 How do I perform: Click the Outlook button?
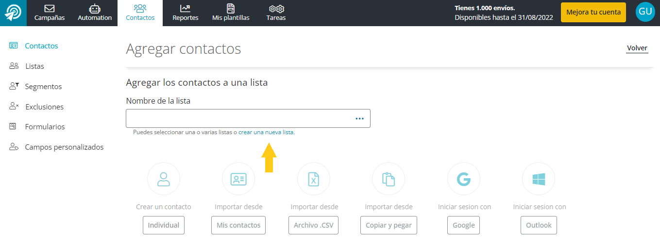coord(539,225)
